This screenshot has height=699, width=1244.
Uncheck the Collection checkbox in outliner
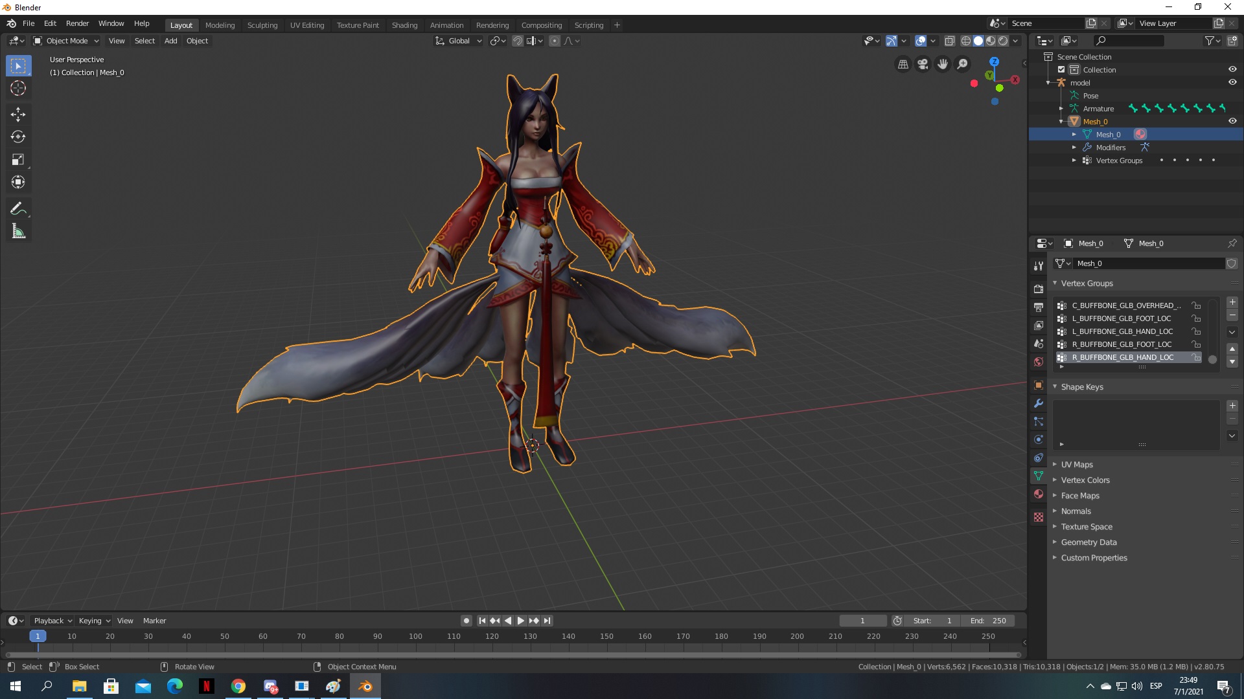point(1061,69)
